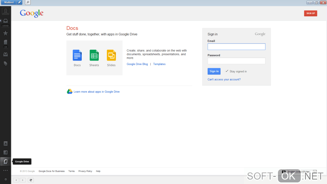
Task: Click the Google logo
Action: tap(32, 13)
